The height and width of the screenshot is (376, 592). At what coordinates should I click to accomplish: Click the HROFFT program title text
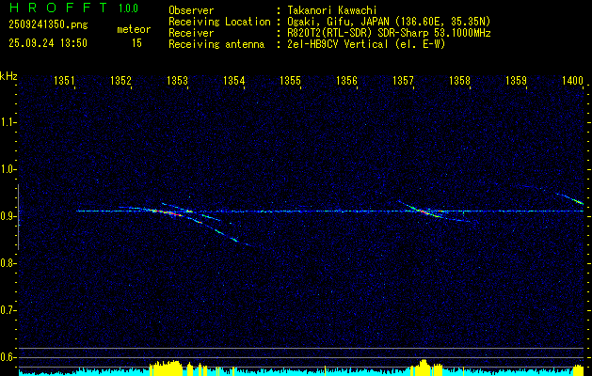click(58, 8)
